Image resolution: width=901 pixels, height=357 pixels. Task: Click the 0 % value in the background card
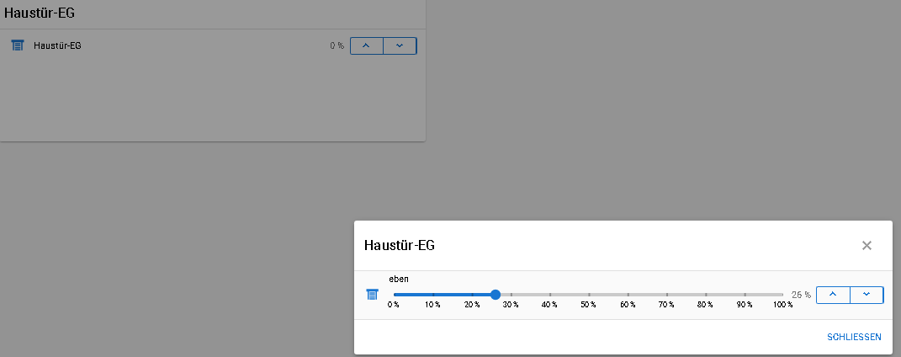pyautogui.click(x=337, y=45)
